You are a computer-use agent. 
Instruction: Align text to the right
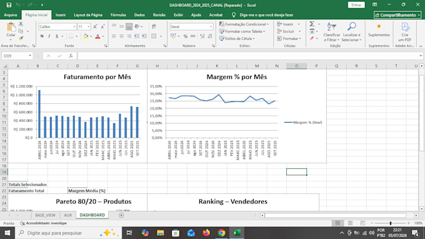[129, 36]
